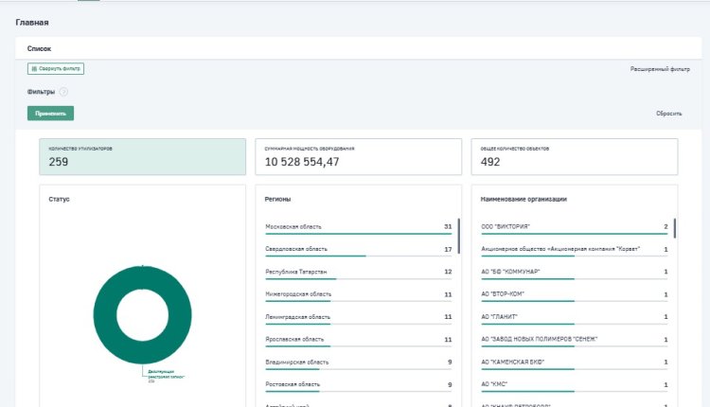Select the Количество утилизаторов 259 card
The height and width of the screenshot is (407, 710).
[143, 156]
